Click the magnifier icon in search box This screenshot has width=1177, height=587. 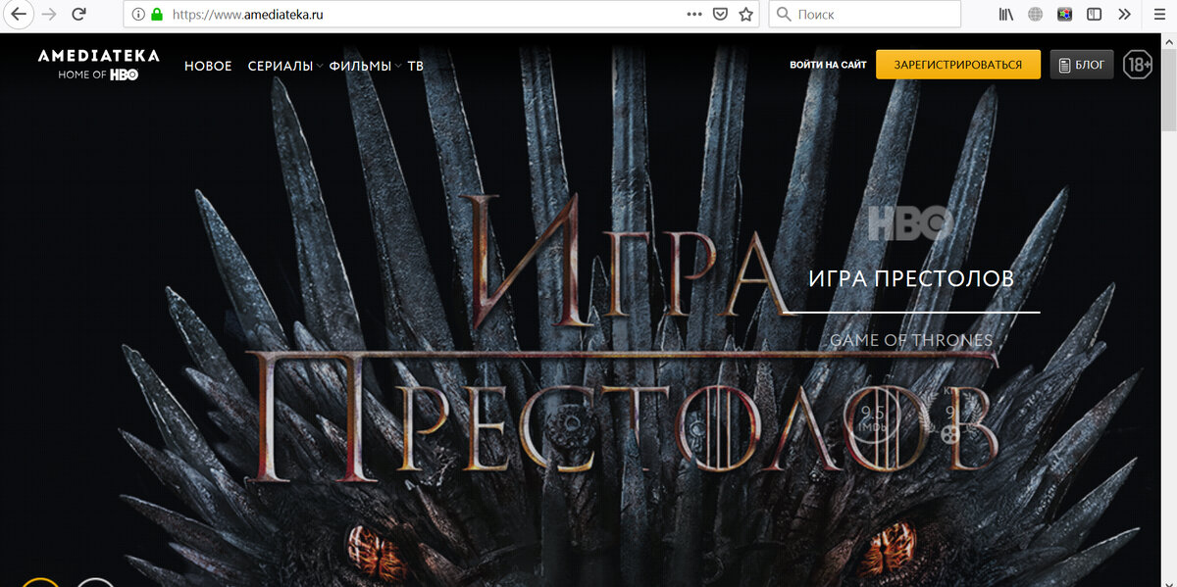[x=784, y=15]
